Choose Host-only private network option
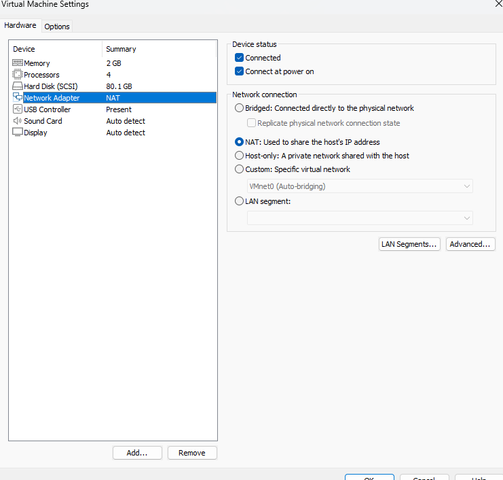Screen dimensions: 503x480 point(239,156)
